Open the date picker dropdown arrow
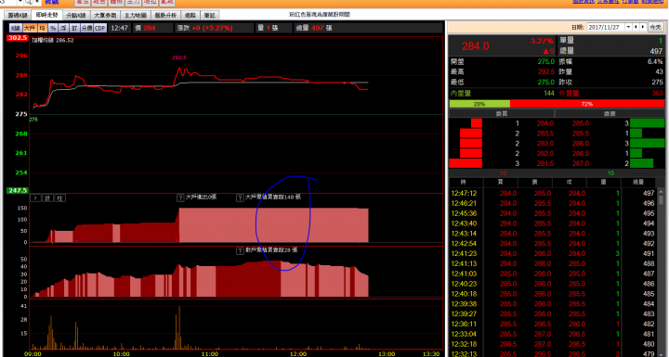Screen dimensions: 669x357 coord(628,27)
